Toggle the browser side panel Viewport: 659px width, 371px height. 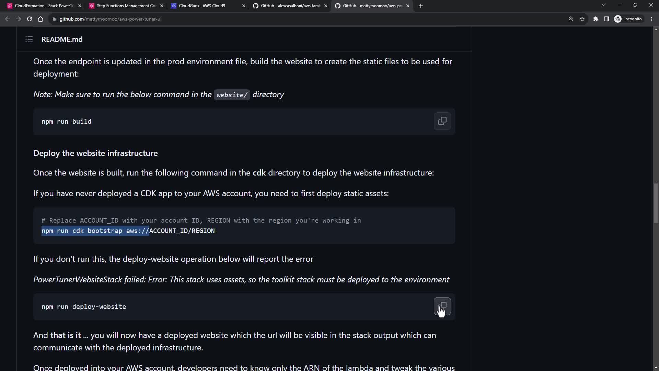[606, 19]
